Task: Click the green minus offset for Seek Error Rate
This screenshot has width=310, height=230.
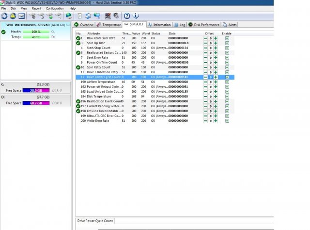Action: (205, 57)
